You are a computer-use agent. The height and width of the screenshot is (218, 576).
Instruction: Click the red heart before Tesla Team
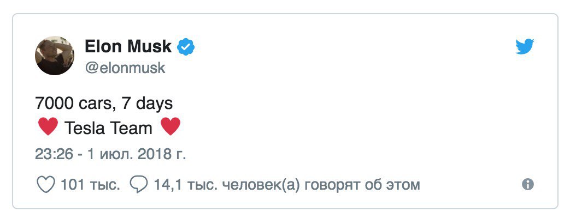click(49, 128)
